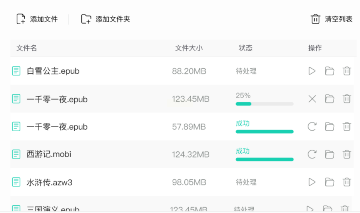
Task: Open output folder for 西游记.mobi
Action: pos(329,154)
